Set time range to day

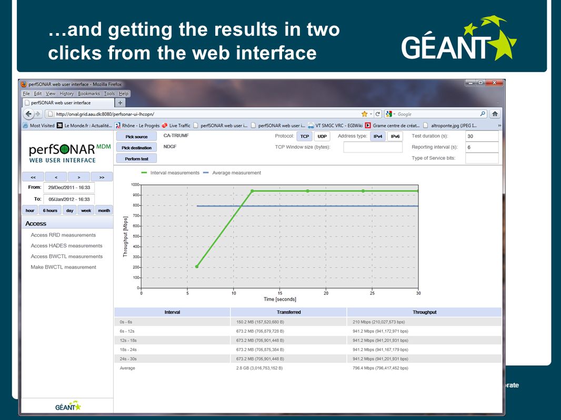tap(70, 211)
